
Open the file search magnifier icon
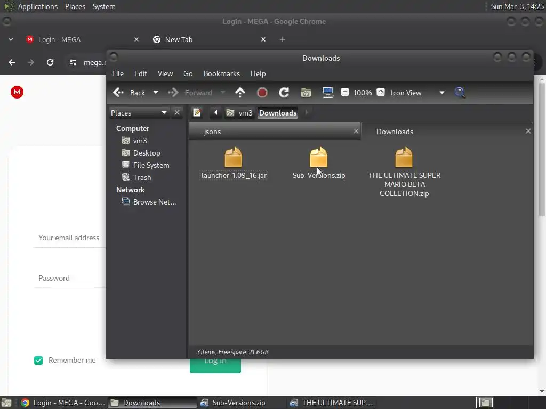tap(460, 93)
